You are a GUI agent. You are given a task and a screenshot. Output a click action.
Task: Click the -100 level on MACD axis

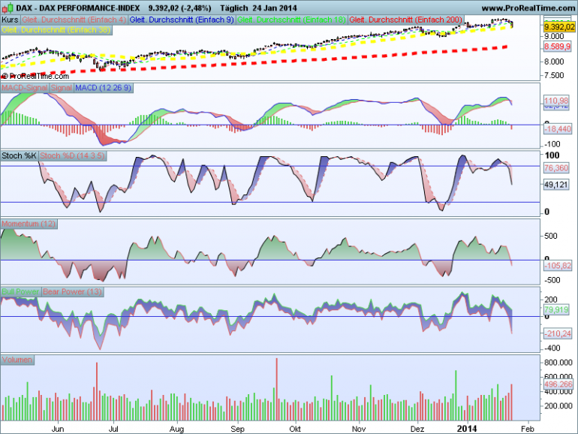(552, 144)
